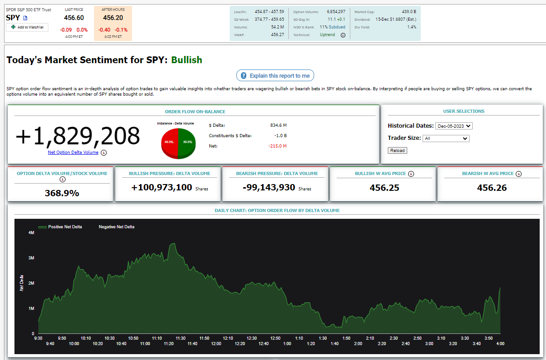This screenshot has width=546, height=360.
Task: Click the Net value -215.0 M
Action: click(x=277, y=146)
